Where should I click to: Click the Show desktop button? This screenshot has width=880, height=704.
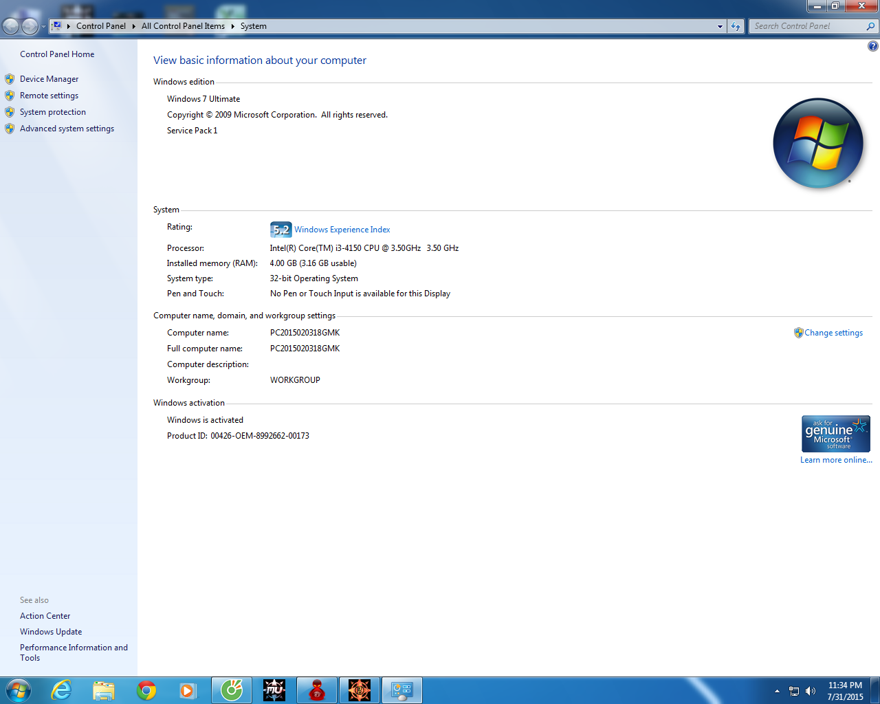[875, 690]
